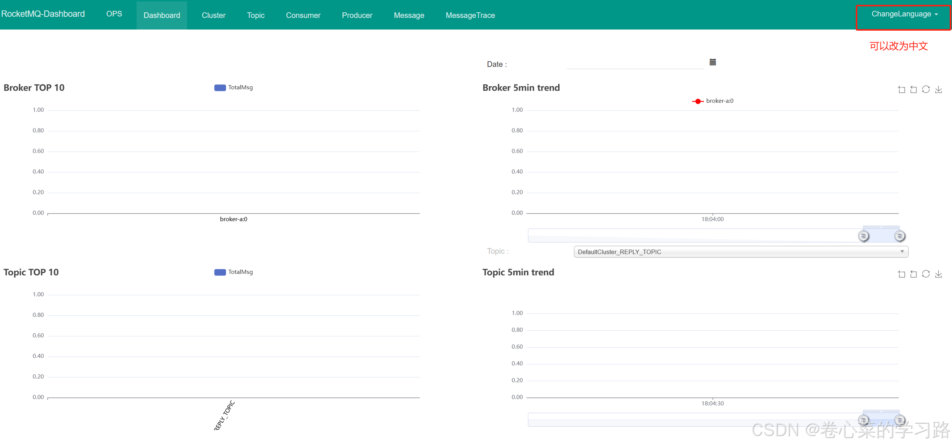The image size is (952, 445).
Task: Save Broker 5min trend chart as image
Action: 939,90
